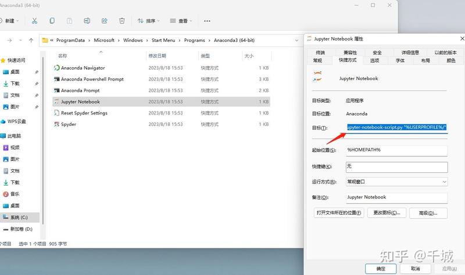Click the 更改图标 button
Screen dimensions: 465x275
pos(387,213)
